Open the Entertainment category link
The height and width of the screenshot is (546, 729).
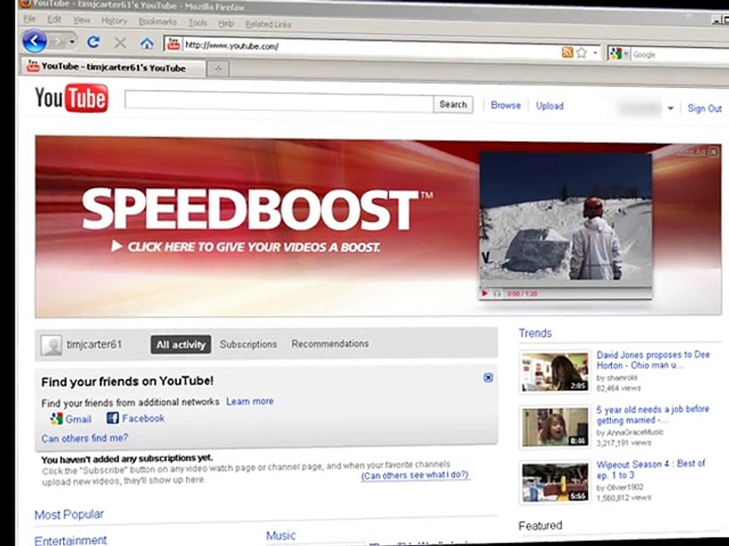click(x=71, y=541)
